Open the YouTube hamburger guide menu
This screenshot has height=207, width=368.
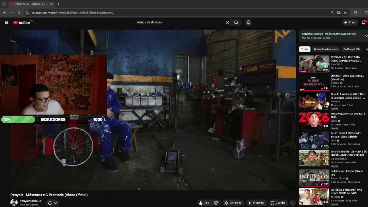pos(6,22)
